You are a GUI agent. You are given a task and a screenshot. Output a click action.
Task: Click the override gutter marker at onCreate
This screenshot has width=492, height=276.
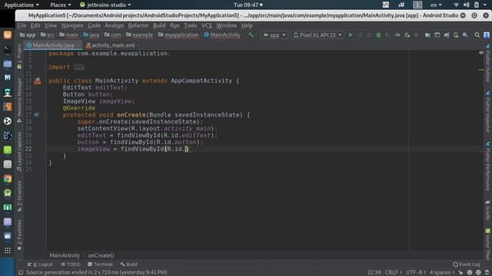pos(36,115)
